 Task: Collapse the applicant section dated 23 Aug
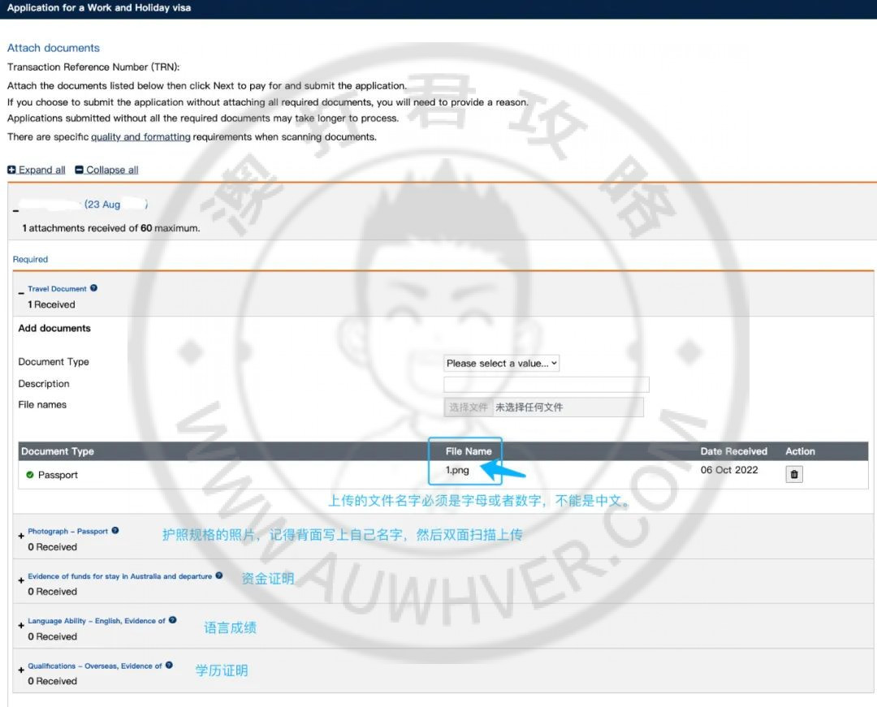(x=15, y=211)
